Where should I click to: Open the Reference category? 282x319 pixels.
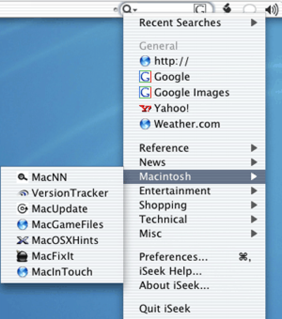click(194, 148)
